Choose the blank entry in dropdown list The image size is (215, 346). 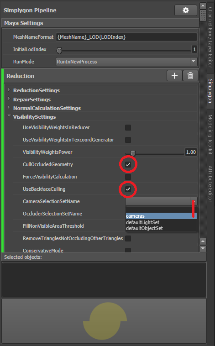161,210
